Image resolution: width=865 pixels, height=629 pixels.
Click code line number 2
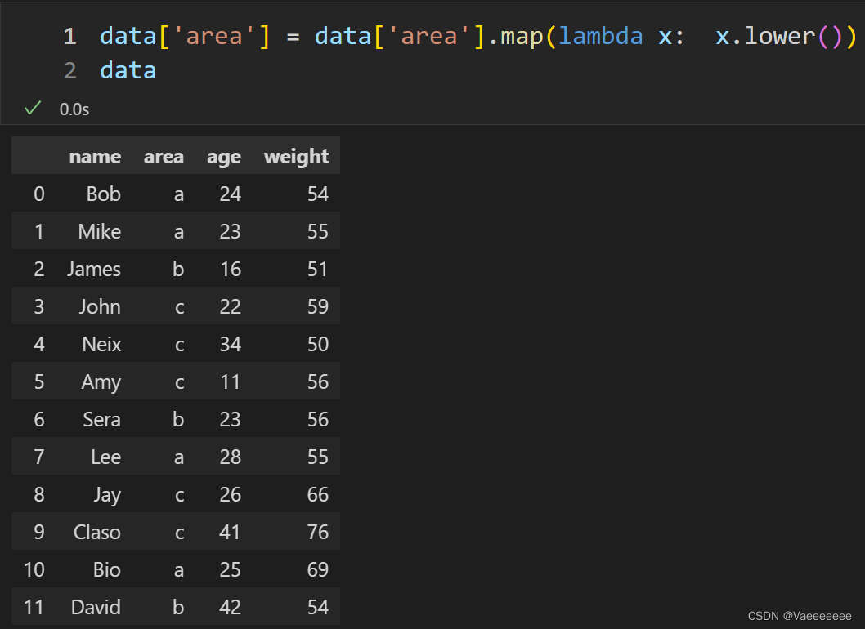point(70,70)
